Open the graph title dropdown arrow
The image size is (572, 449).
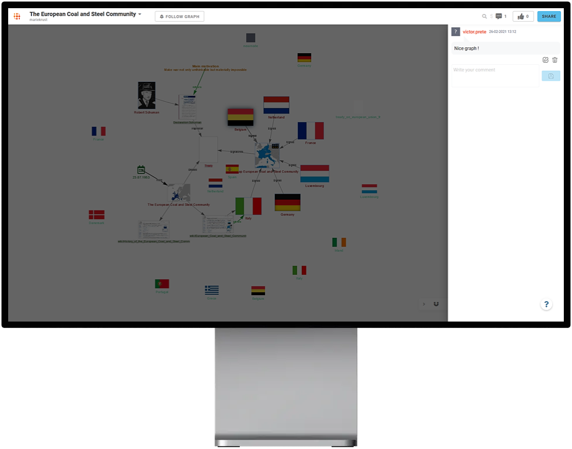[x=140, y=14]
